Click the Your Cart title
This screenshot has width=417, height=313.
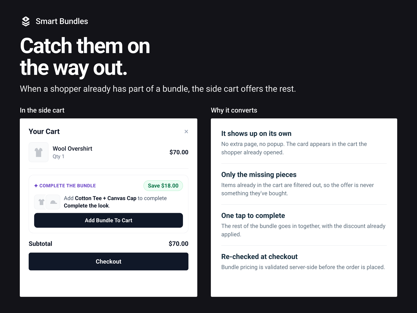[x=44, y=131]
